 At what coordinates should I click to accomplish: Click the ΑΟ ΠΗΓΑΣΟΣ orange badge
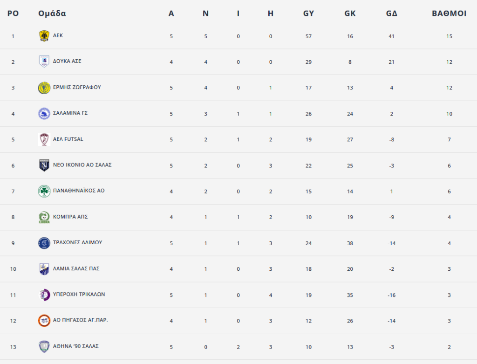click(x=44, y=321)
